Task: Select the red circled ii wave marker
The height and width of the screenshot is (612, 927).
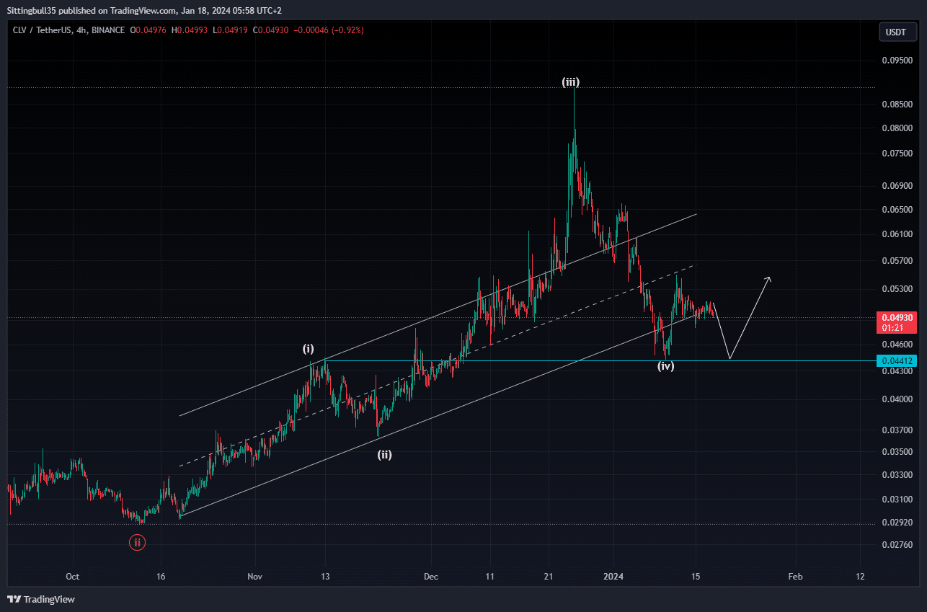Action: click(137, 542)
